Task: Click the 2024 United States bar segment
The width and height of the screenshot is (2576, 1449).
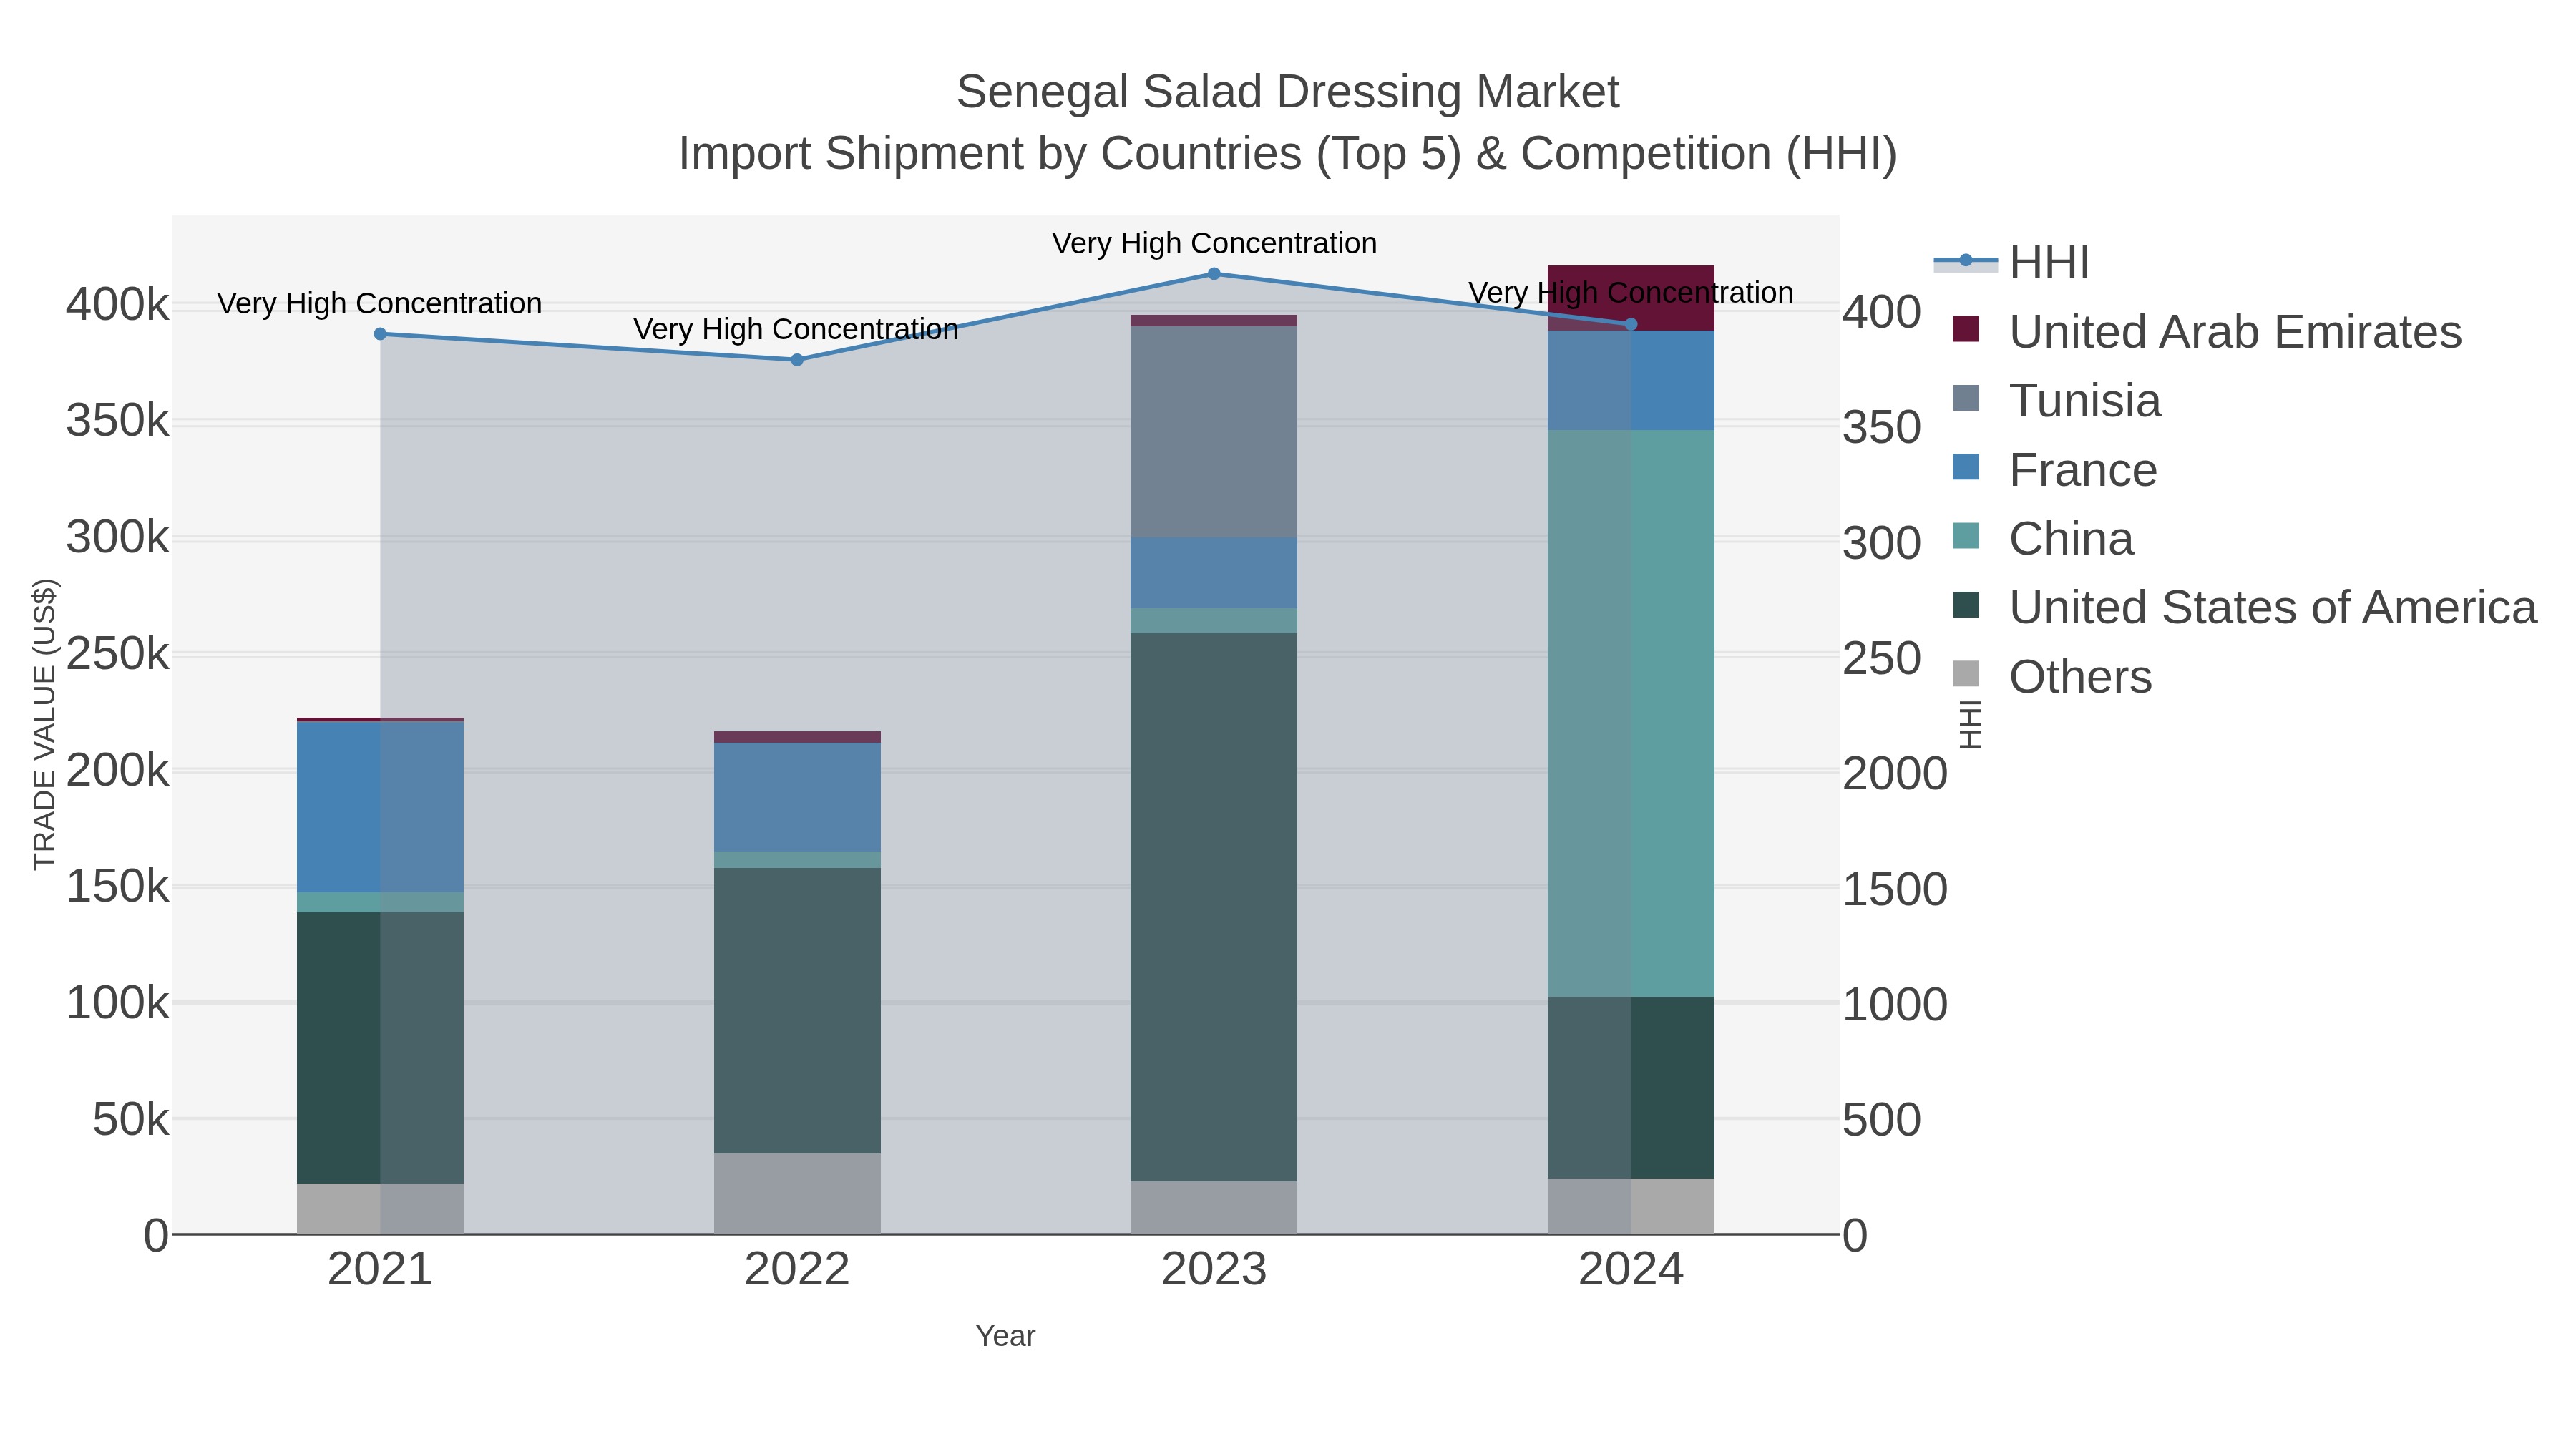Action: click(x=1631, y=1087)
